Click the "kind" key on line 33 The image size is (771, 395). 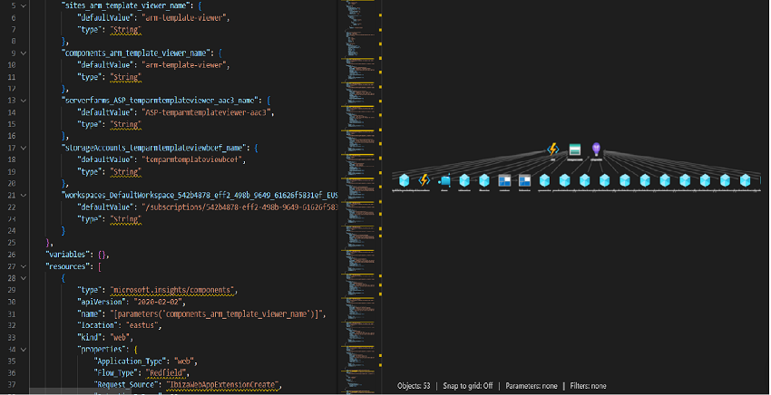click(x=89, y=338)
